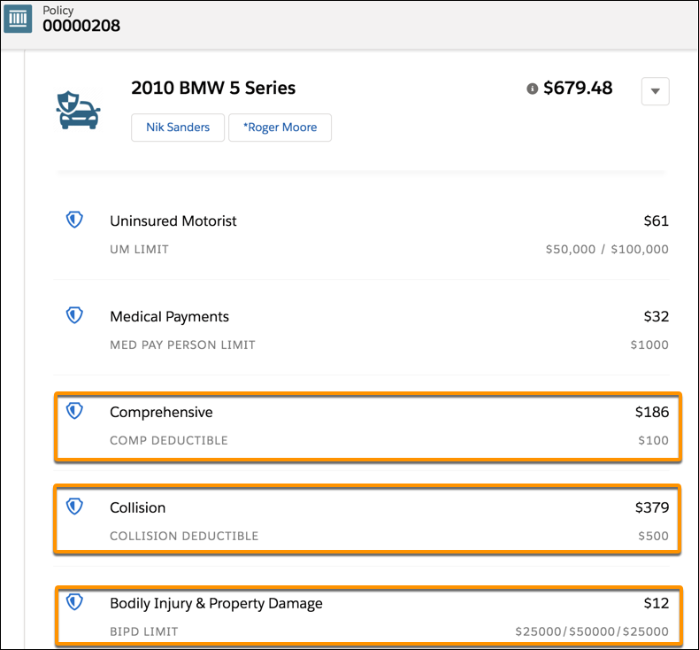Click the UM LIMIT label

tap(140, 250)
